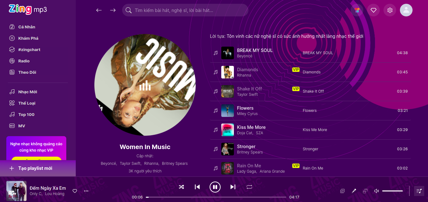Click the Kiss Me More thumbnail
The width and height of the screenshot is (428, 202).
(228, 130)
